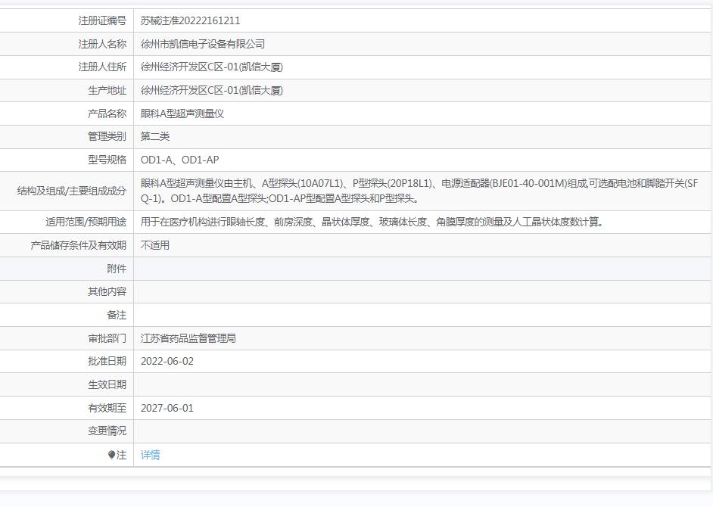Select approving department 江苏省药品监督管理局
Image resolution: width=713 pixels, height=507 pixels.
188,338
